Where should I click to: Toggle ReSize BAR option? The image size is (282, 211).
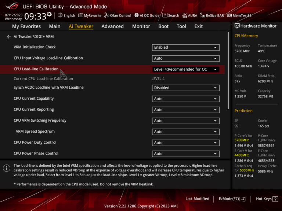coord(203,15)
